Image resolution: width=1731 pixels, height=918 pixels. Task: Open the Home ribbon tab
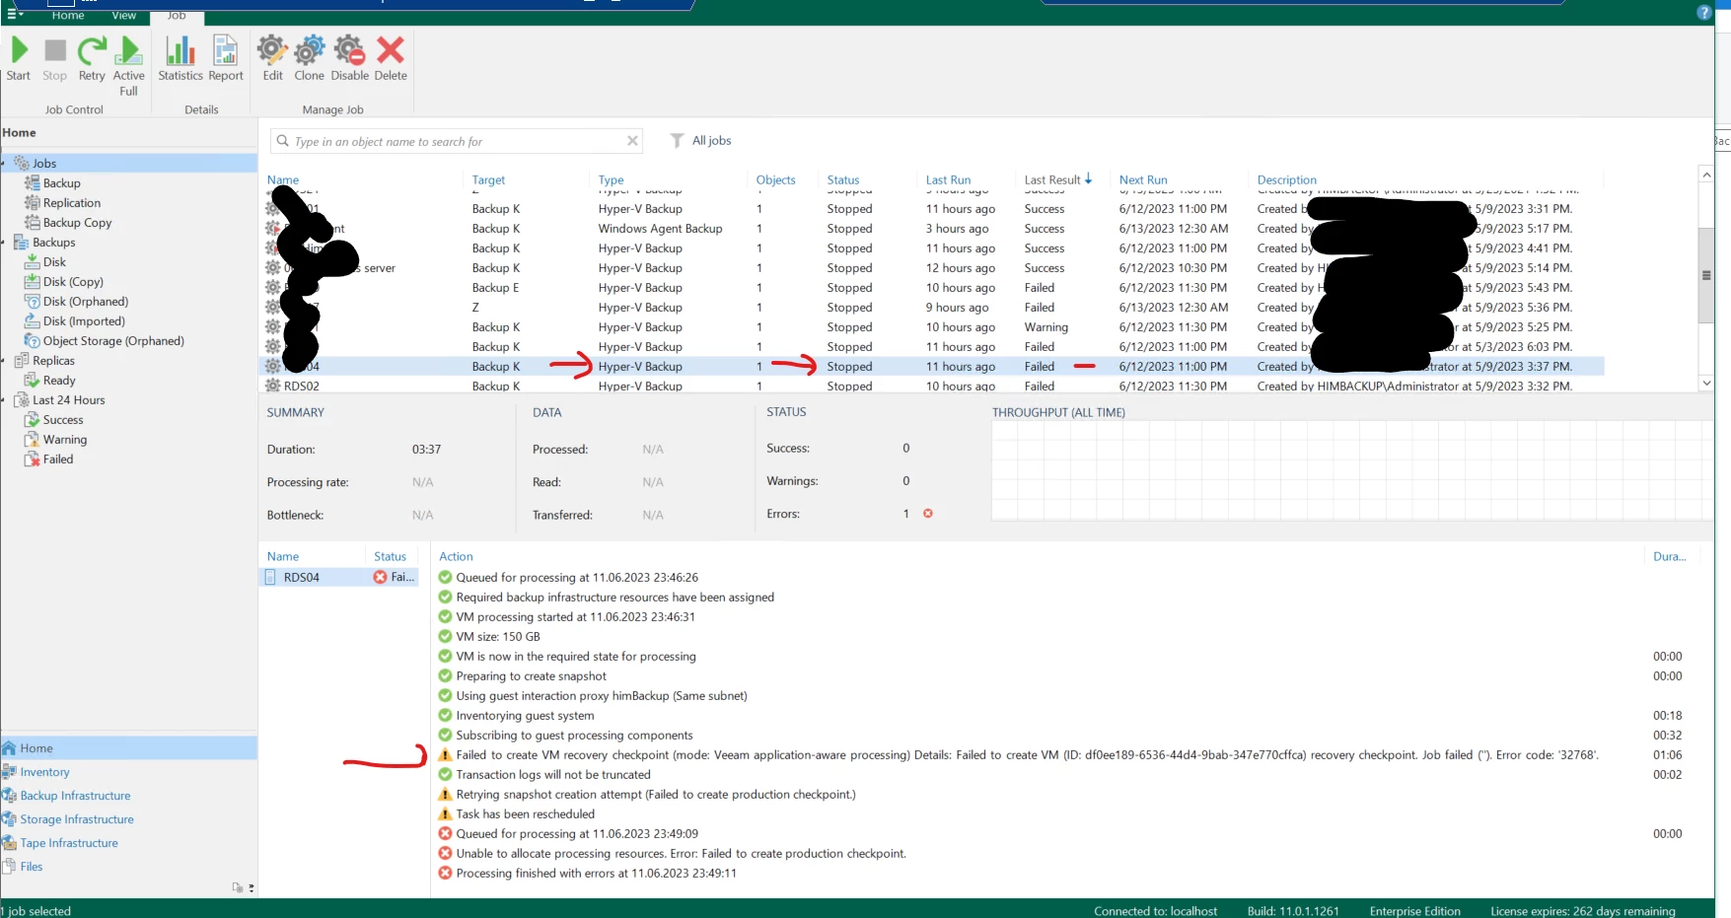tap(68, 15)
